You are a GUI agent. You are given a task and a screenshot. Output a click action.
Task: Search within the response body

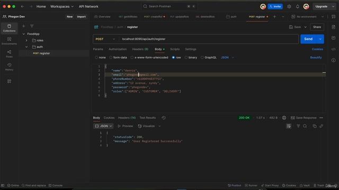pos(305,126)
